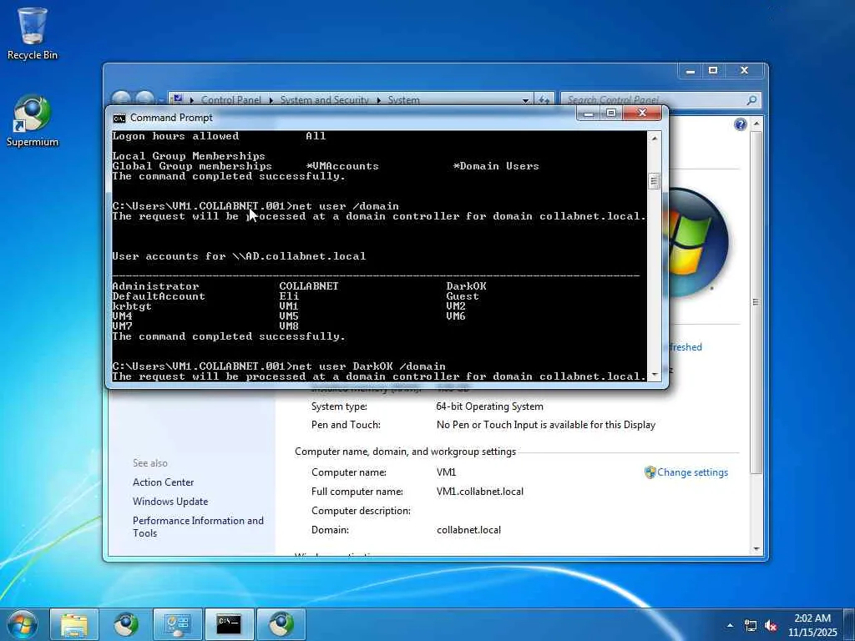Click Change settings link
Image resolution: width=855 pixels, height=641 pixels.
tap(692, 472)
